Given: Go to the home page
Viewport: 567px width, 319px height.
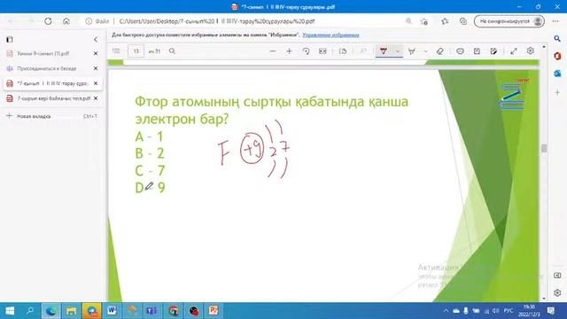Looking at the screenshot, I should coord(66,21).
